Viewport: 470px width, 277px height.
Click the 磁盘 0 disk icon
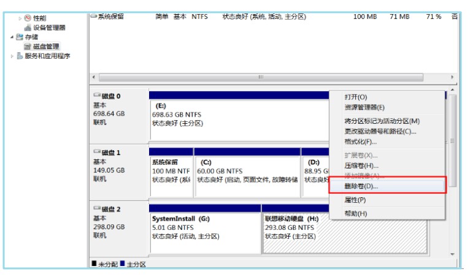97,96
